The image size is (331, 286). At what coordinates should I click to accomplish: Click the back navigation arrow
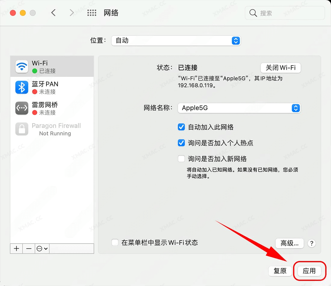[53, 13]
